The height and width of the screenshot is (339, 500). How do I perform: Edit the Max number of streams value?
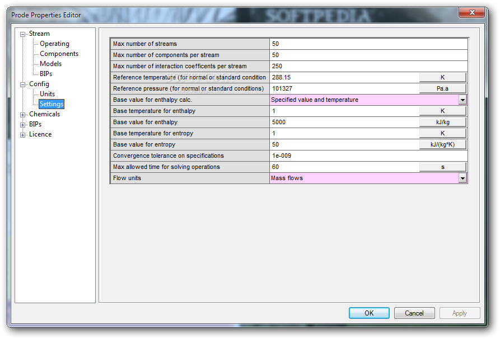tap(368, 44)
